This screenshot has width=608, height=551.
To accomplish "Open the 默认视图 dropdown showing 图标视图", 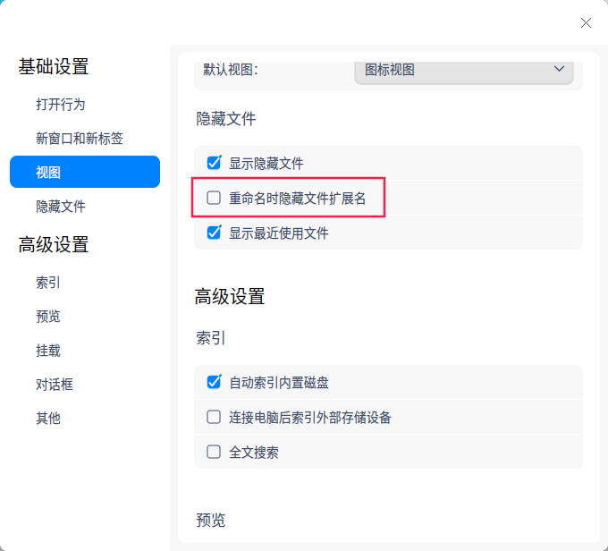I will point(463,70).
